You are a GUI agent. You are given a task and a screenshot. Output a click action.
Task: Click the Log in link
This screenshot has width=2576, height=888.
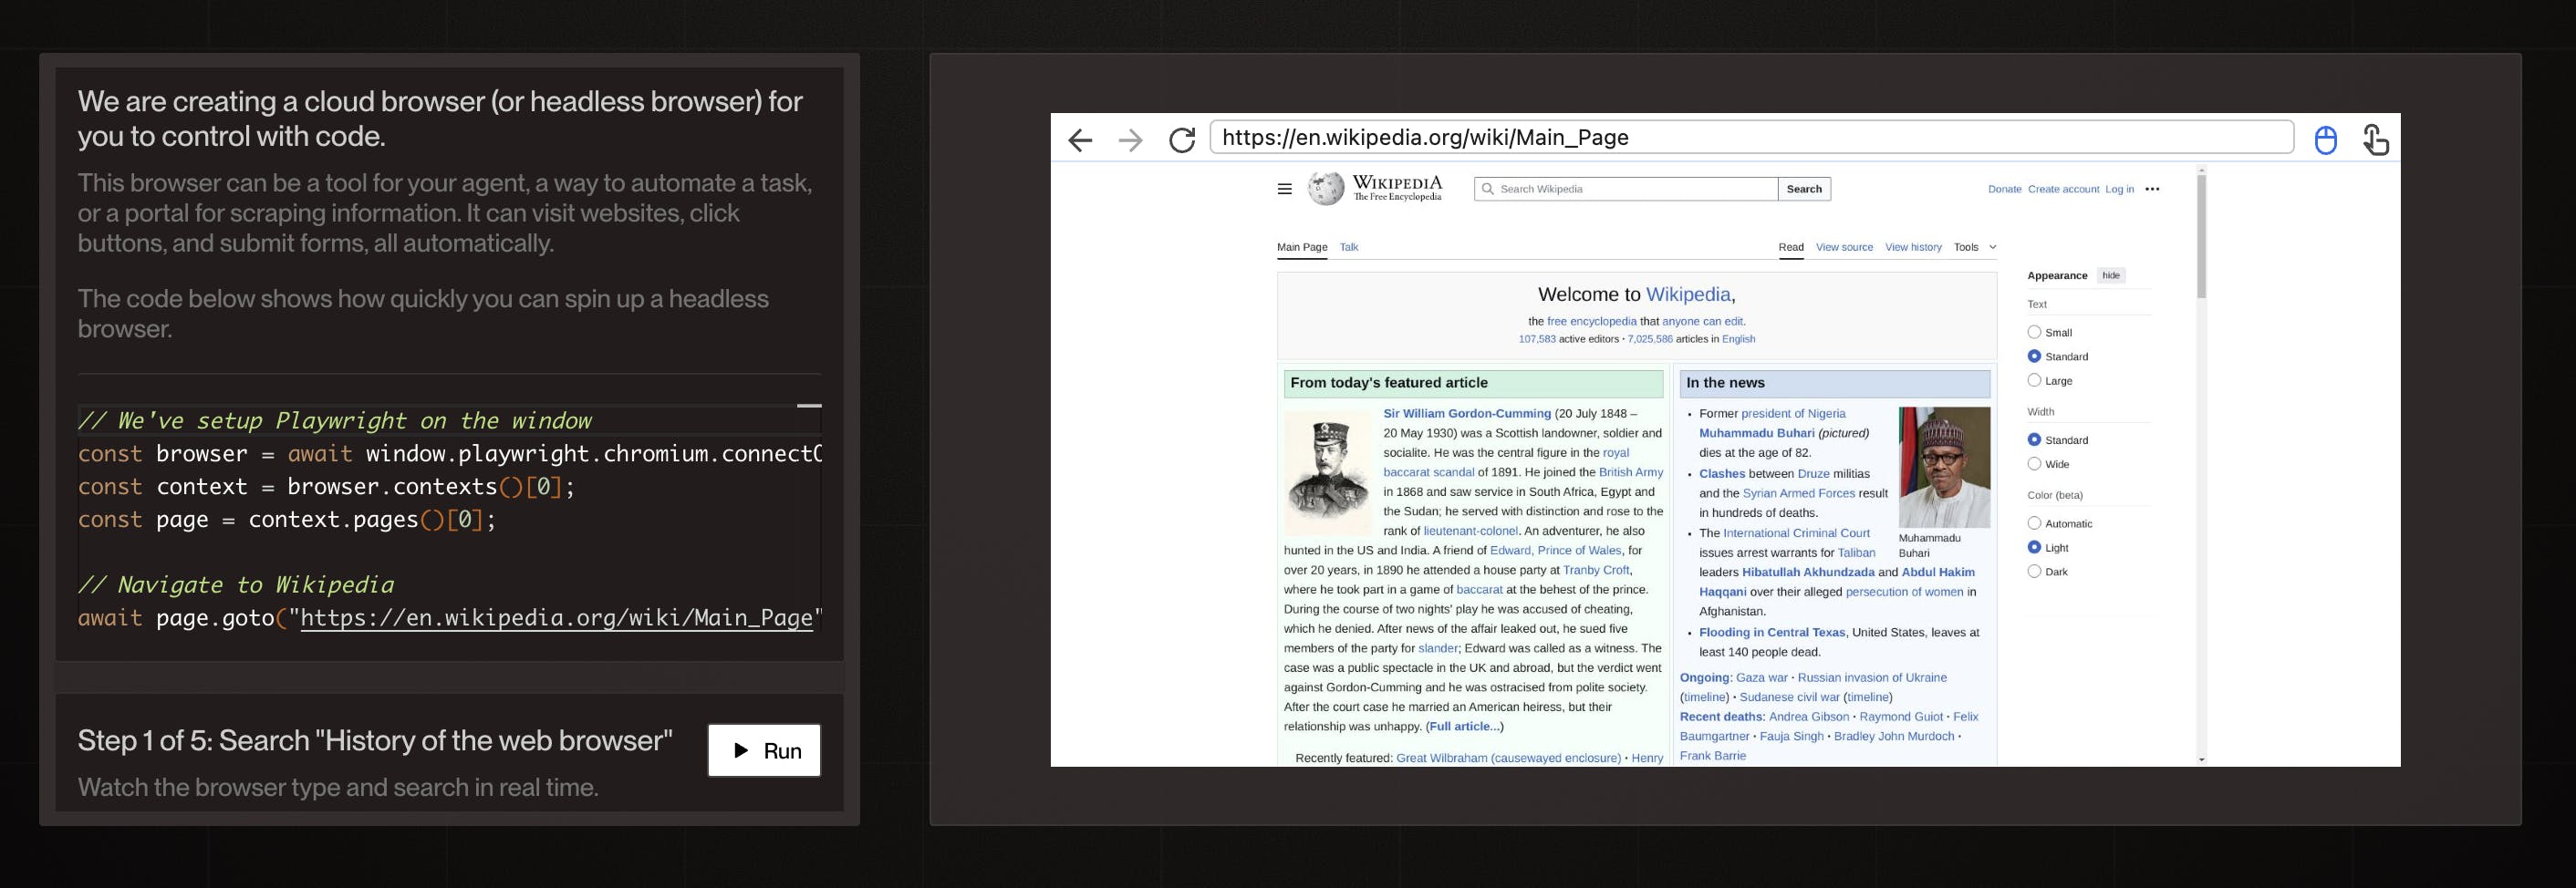coord(2119,189)
